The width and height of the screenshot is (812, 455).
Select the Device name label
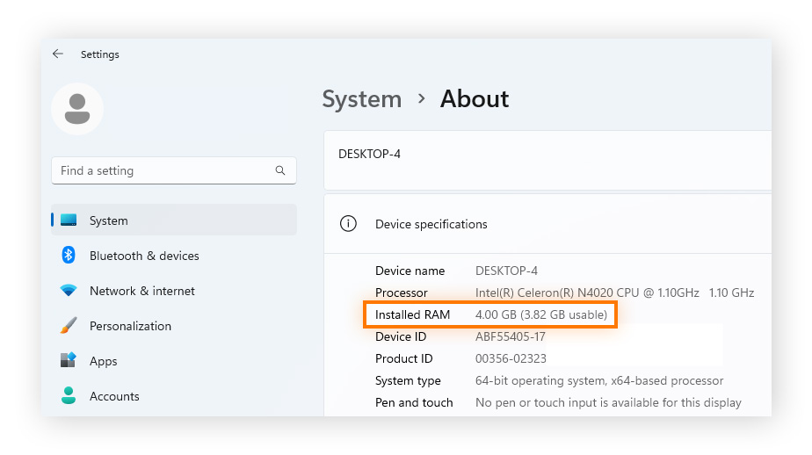(410, 271)
